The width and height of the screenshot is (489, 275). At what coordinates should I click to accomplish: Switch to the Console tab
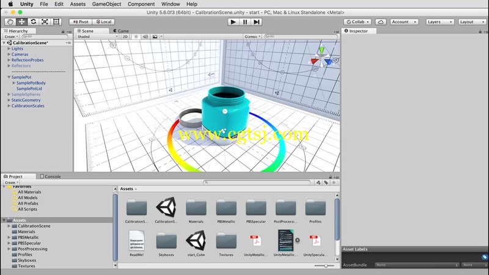coord(50,176)
